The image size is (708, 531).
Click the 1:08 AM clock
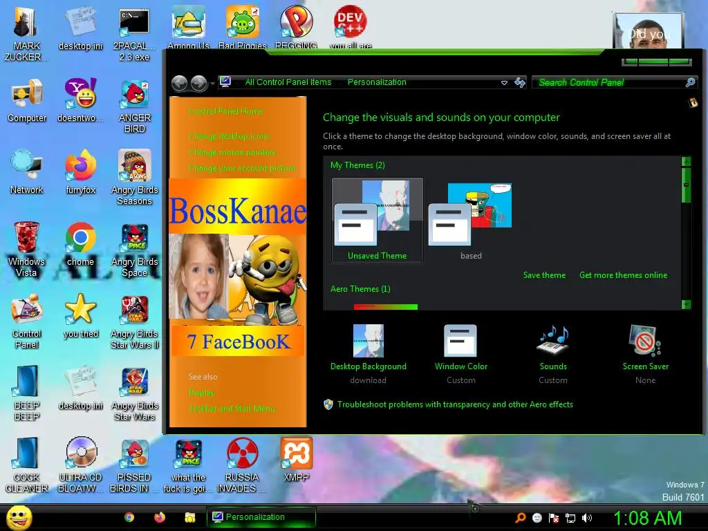(x=647, y=518)
